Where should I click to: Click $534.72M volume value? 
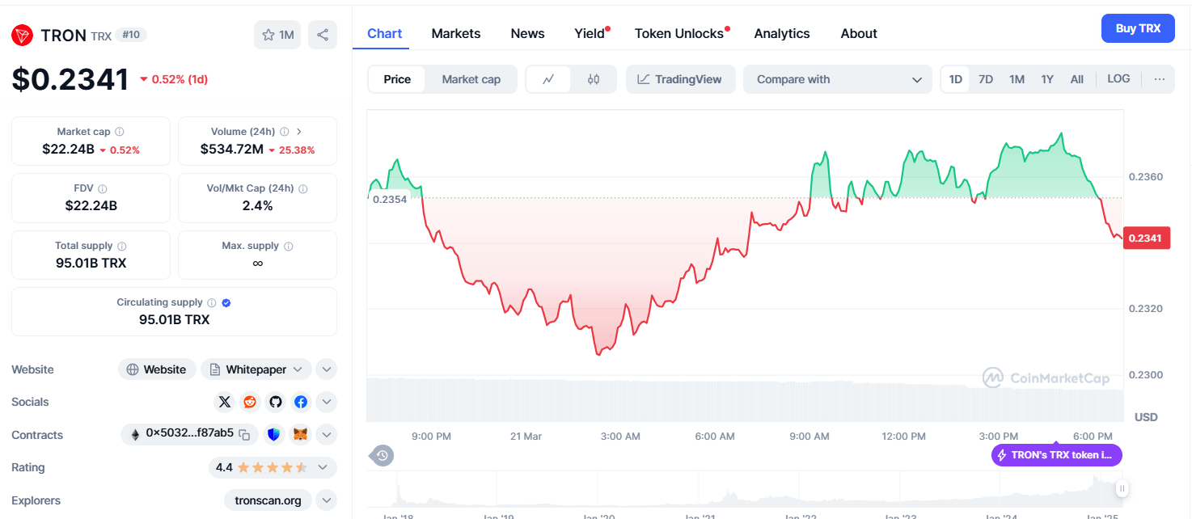[232, 149]
